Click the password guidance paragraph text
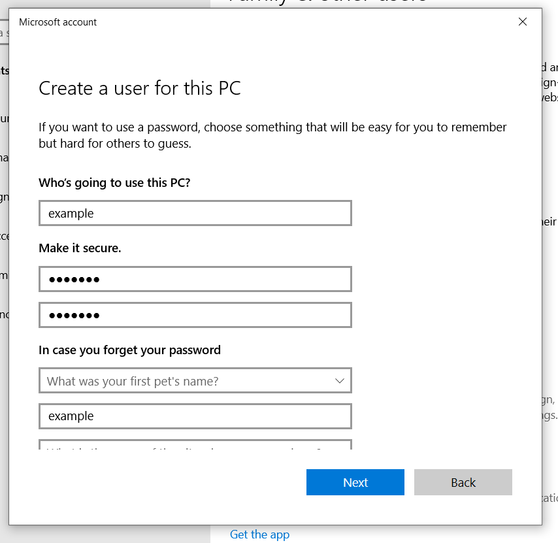This screenshot has height=543, width=558. pyautogui.click(x=272, y=135)
